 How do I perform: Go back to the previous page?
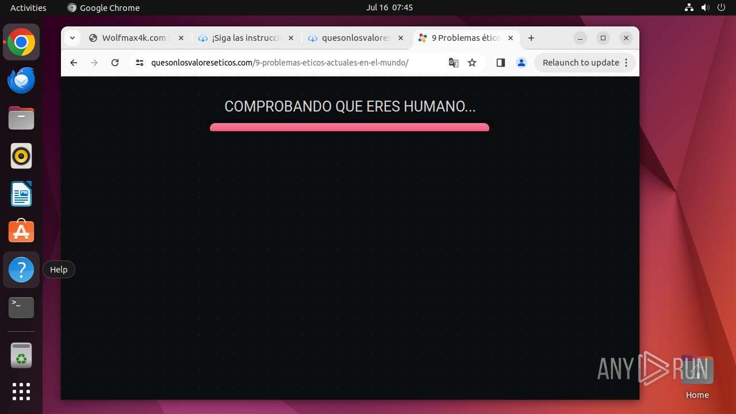[74, 63]
